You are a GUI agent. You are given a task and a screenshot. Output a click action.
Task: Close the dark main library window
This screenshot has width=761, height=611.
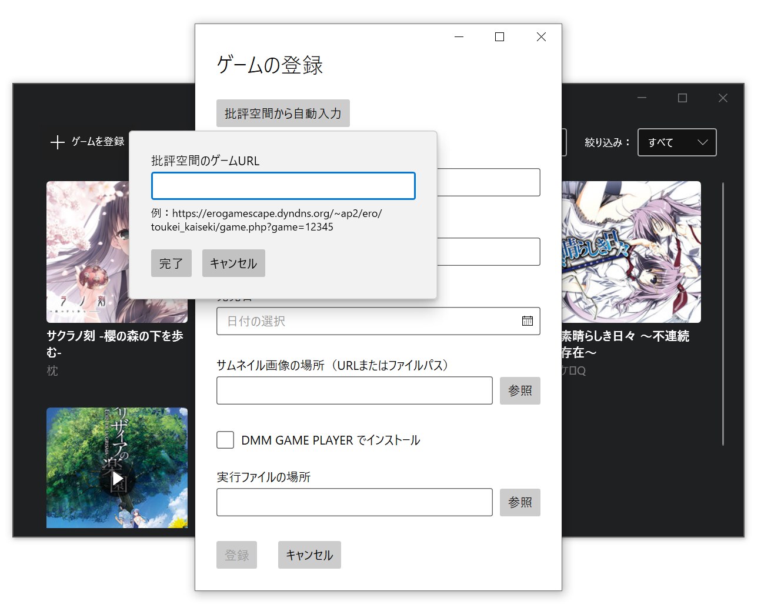click(x=723, y=98)
